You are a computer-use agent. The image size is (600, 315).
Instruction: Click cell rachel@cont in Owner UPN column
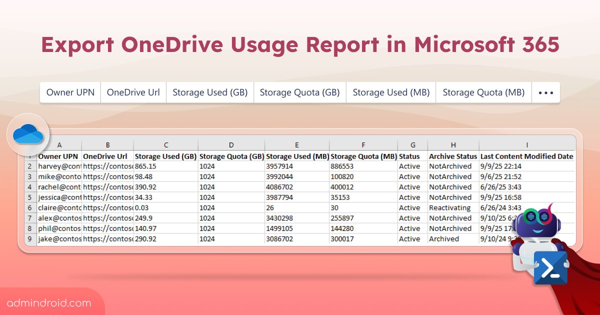click(x=59, y=187)
